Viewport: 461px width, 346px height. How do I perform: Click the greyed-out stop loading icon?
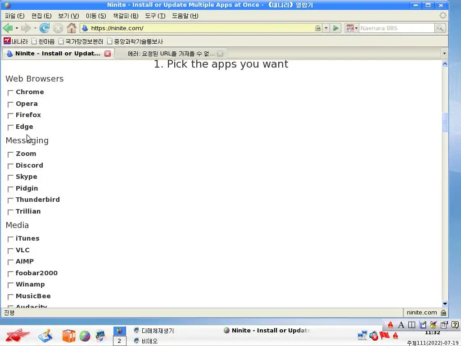coord(58,28)
